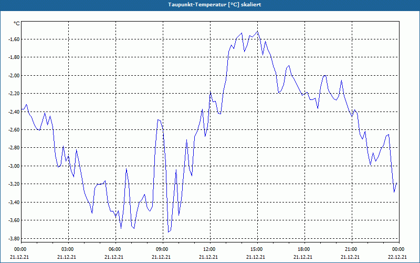Click the 09:00 time axis label
The height and width of the screenshot is (263, 420).
[x=163, y=249]
